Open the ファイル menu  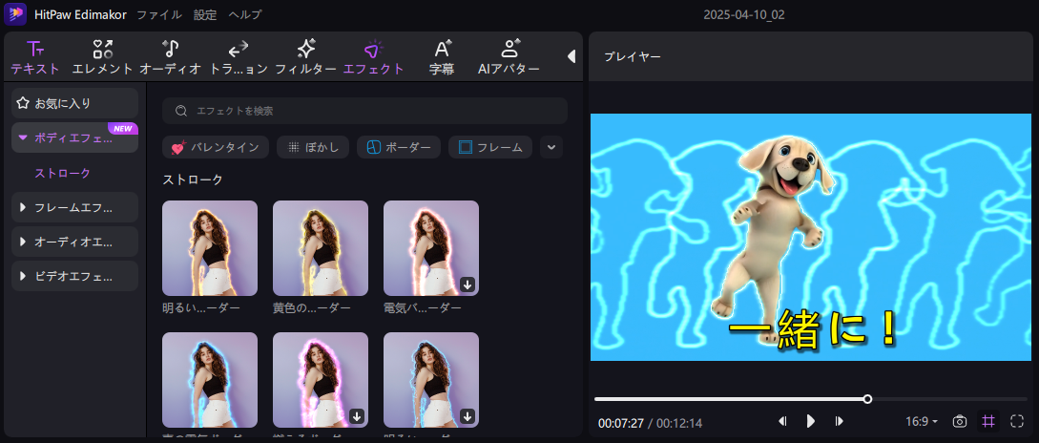(159, 14)
